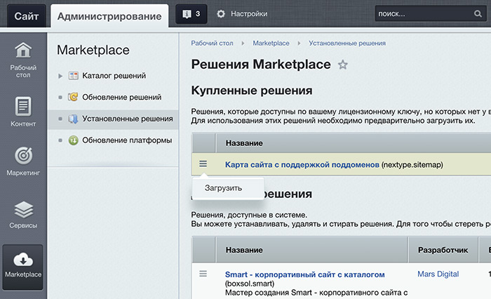
Task: Click the notifications icon showing 3
Action: pos(191,14)
